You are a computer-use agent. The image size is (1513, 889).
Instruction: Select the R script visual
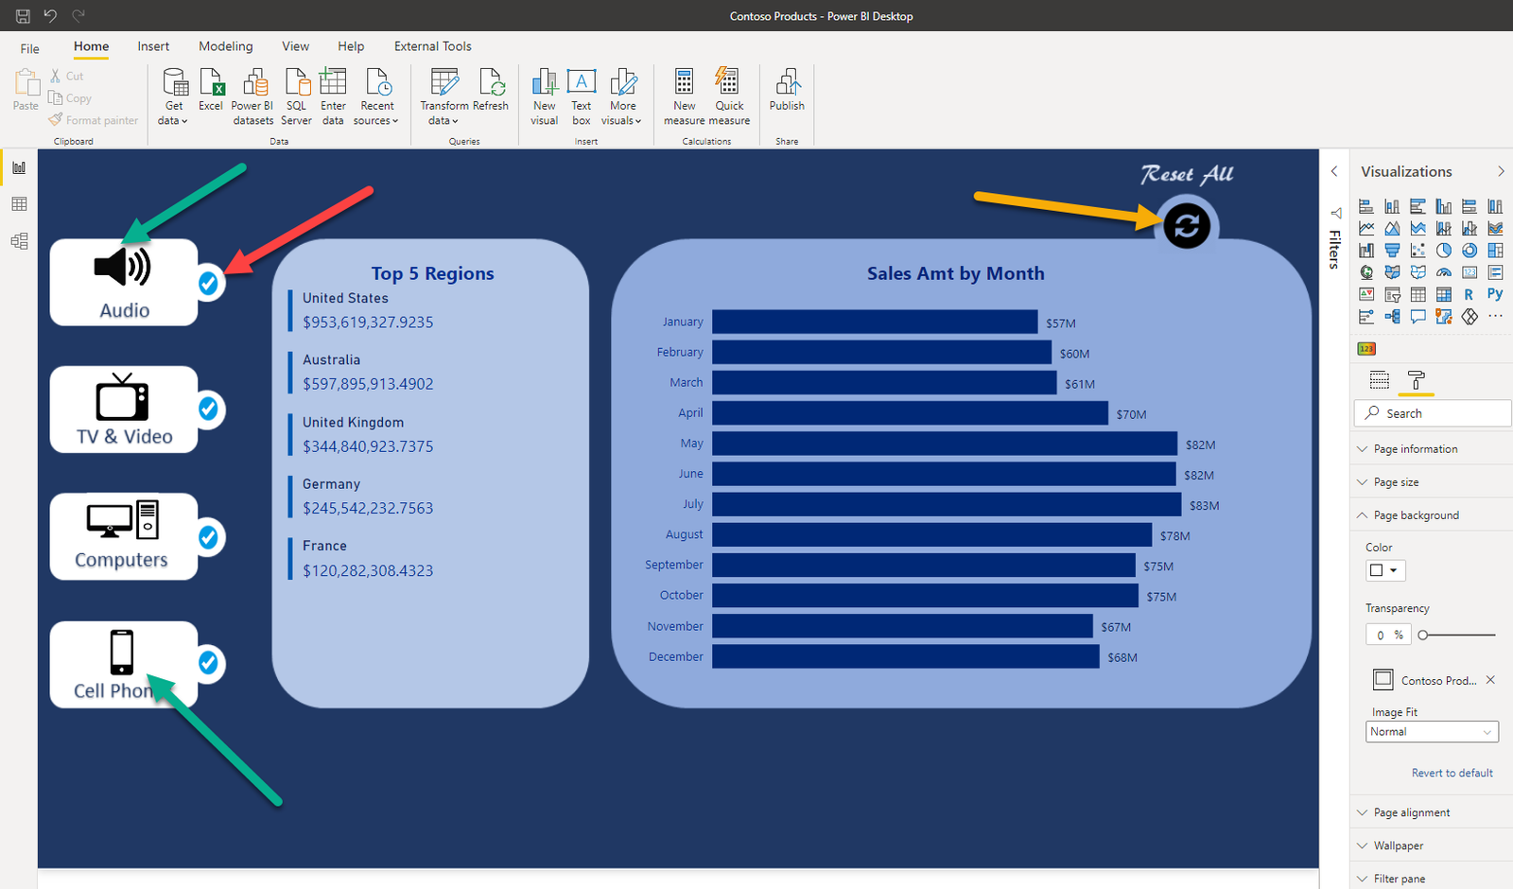(x=1469, y=294)
